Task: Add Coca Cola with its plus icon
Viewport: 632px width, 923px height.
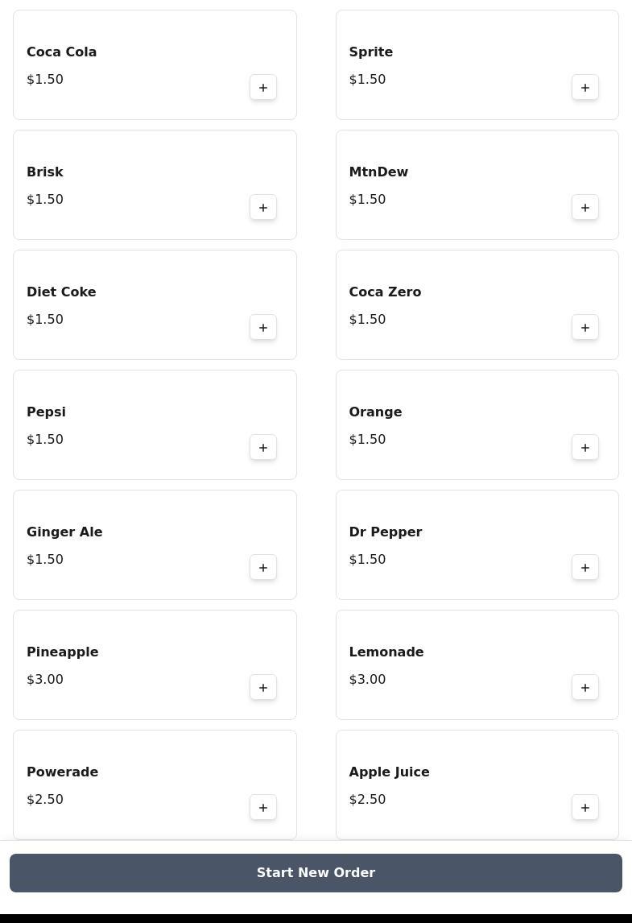Action: (263, 88)
